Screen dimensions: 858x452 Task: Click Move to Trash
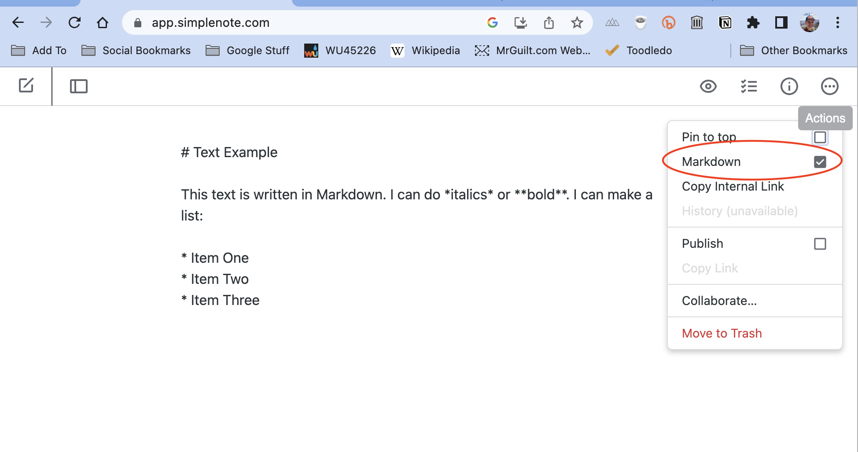(x=722, y=333)
